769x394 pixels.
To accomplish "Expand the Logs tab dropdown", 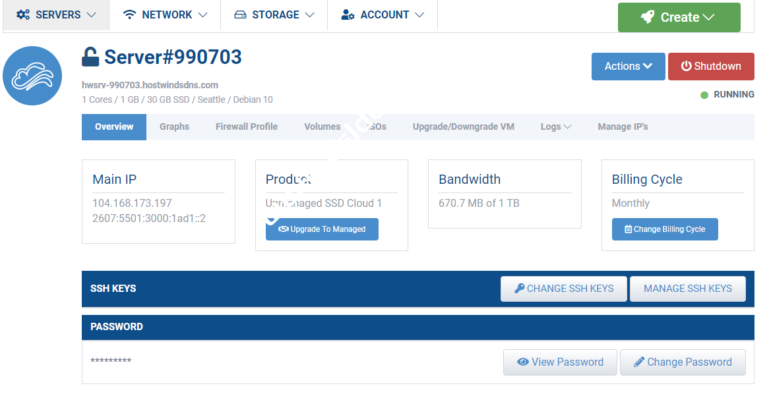I will [x=555, y=127].
